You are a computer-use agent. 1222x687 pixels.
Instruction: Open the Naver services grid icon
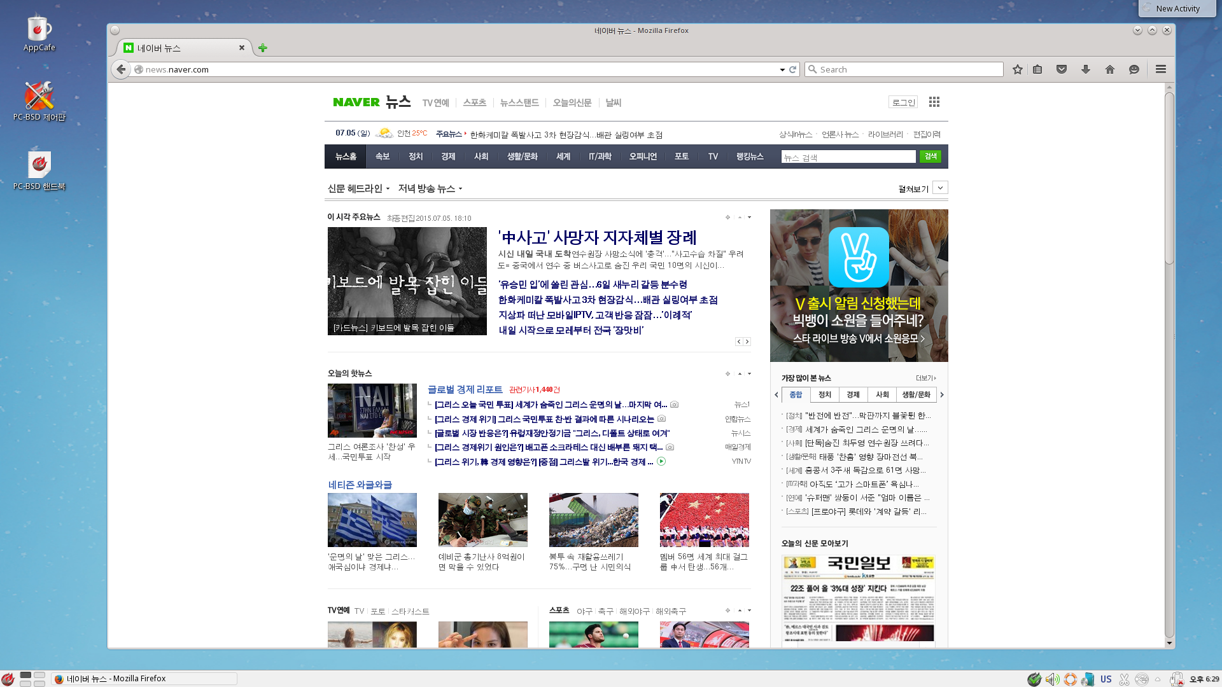[x=934, y=102]
